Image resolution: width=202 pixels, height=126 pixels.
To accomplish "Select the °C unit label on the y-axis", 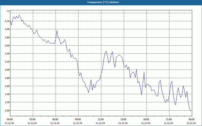I will (x=8, y=11).
